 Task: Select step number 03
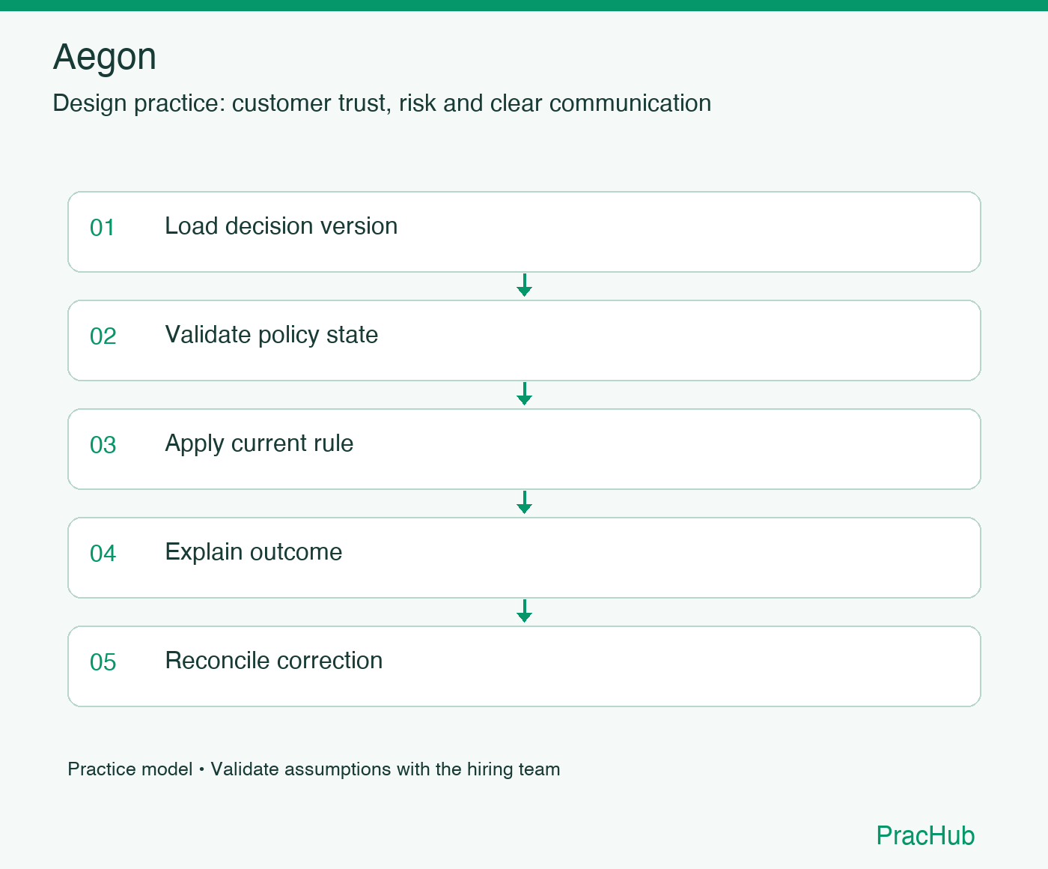point(103,445)
